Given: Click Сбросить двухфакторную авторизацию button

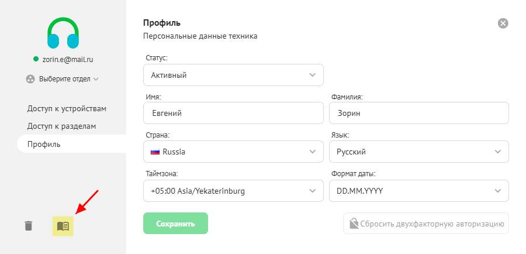Looking at the screenshot, I should coord(426,223).
